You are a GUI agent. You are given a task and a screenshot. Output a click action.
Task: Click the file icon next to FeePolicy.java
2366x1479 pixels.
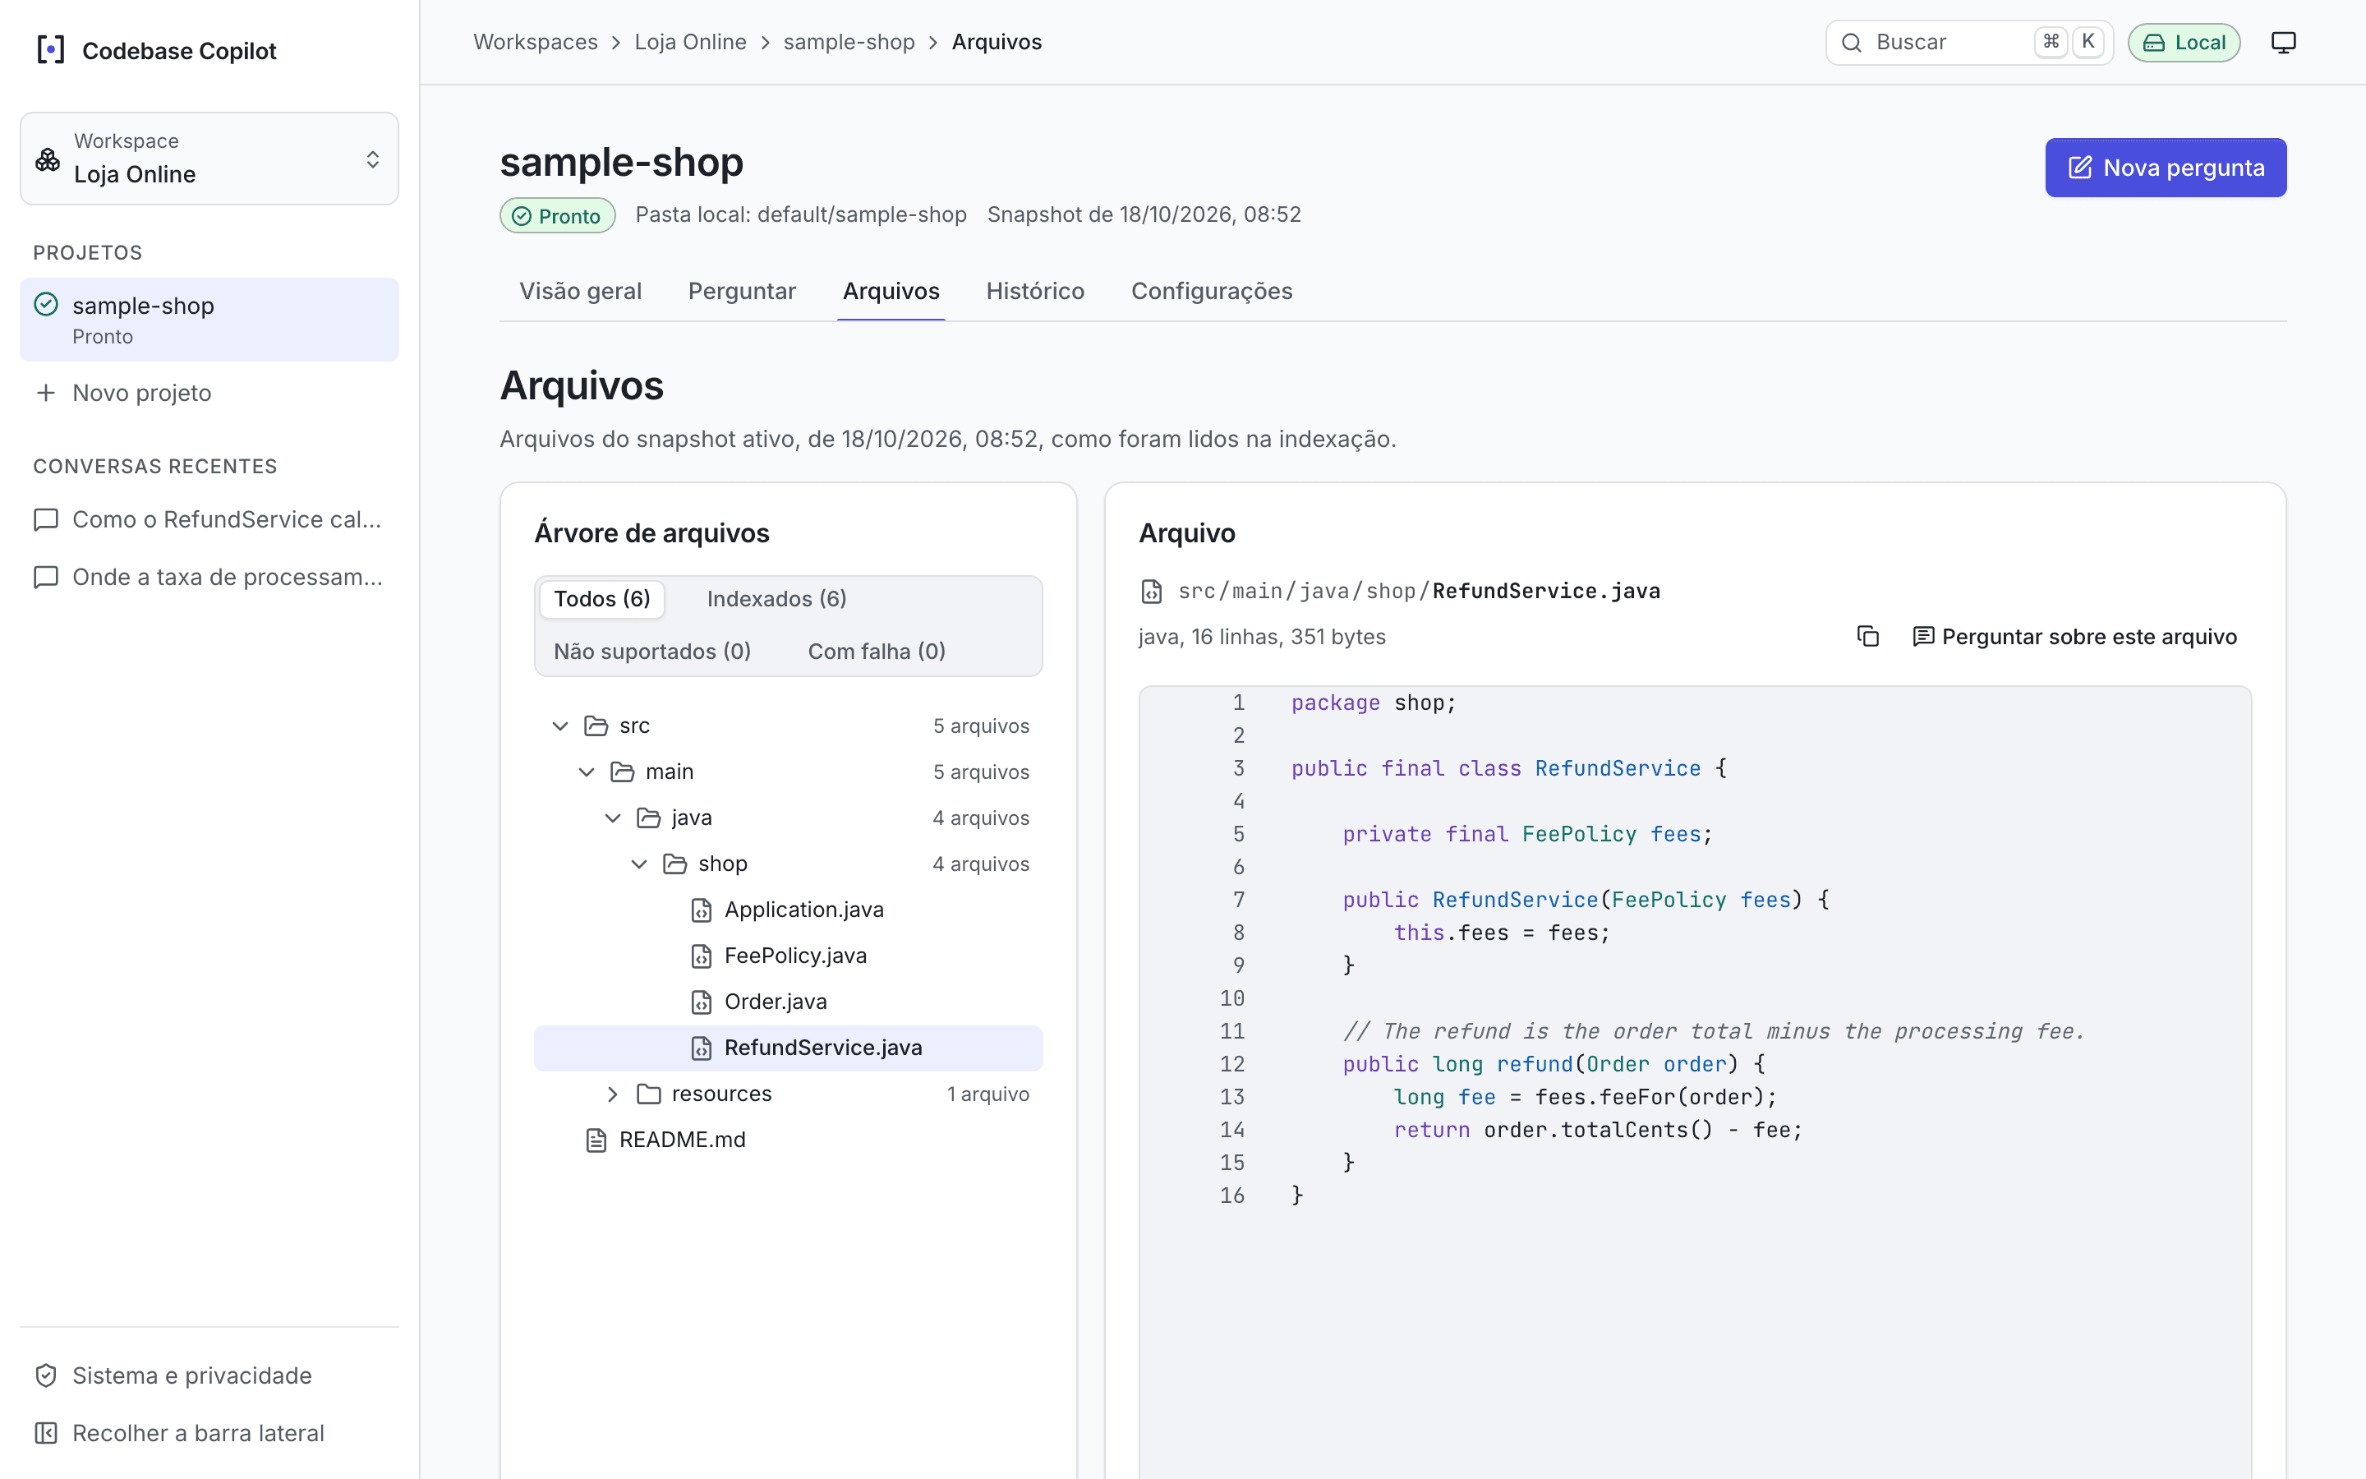701,956
